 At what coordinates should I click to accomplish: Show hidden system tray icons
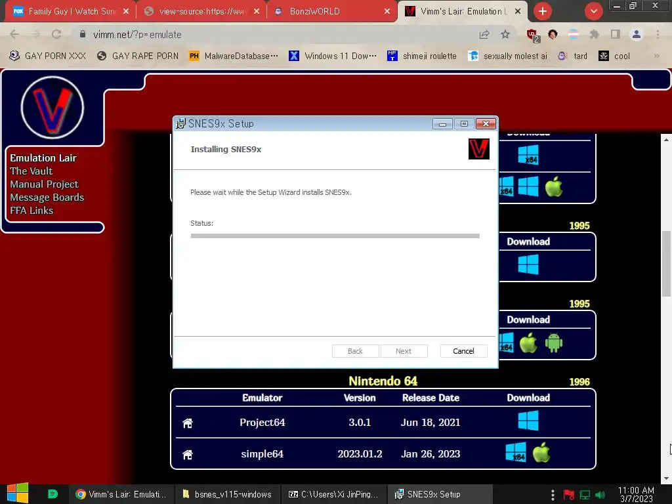tap(553, 495)
